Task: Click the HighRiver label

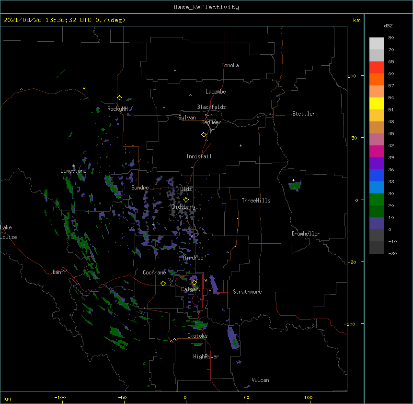Action: (x=206, y=356)
